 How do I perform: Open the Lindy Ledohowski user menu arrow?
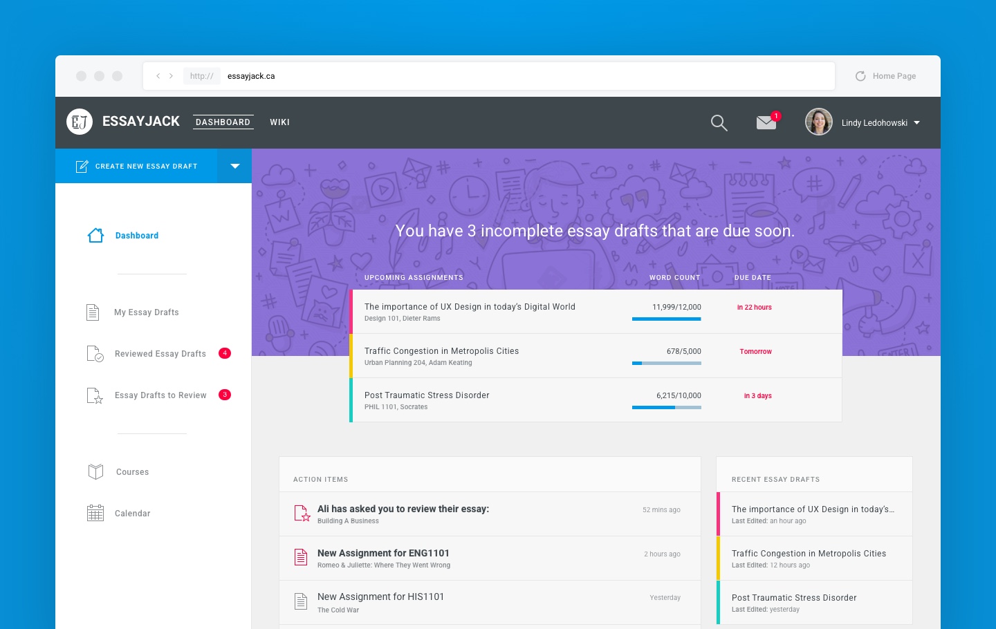pos(917,123)
